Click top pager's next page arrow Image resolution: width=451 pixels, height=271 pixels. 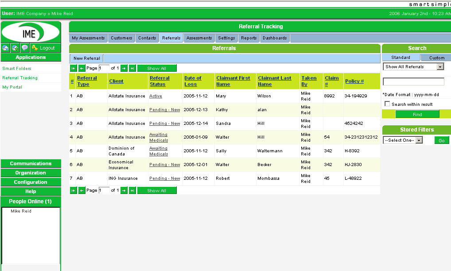[x=124, y=68]
